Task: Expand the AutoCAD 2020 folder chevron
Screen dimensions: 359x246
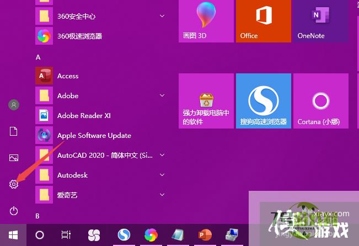Action: click(x=162, y=155)
